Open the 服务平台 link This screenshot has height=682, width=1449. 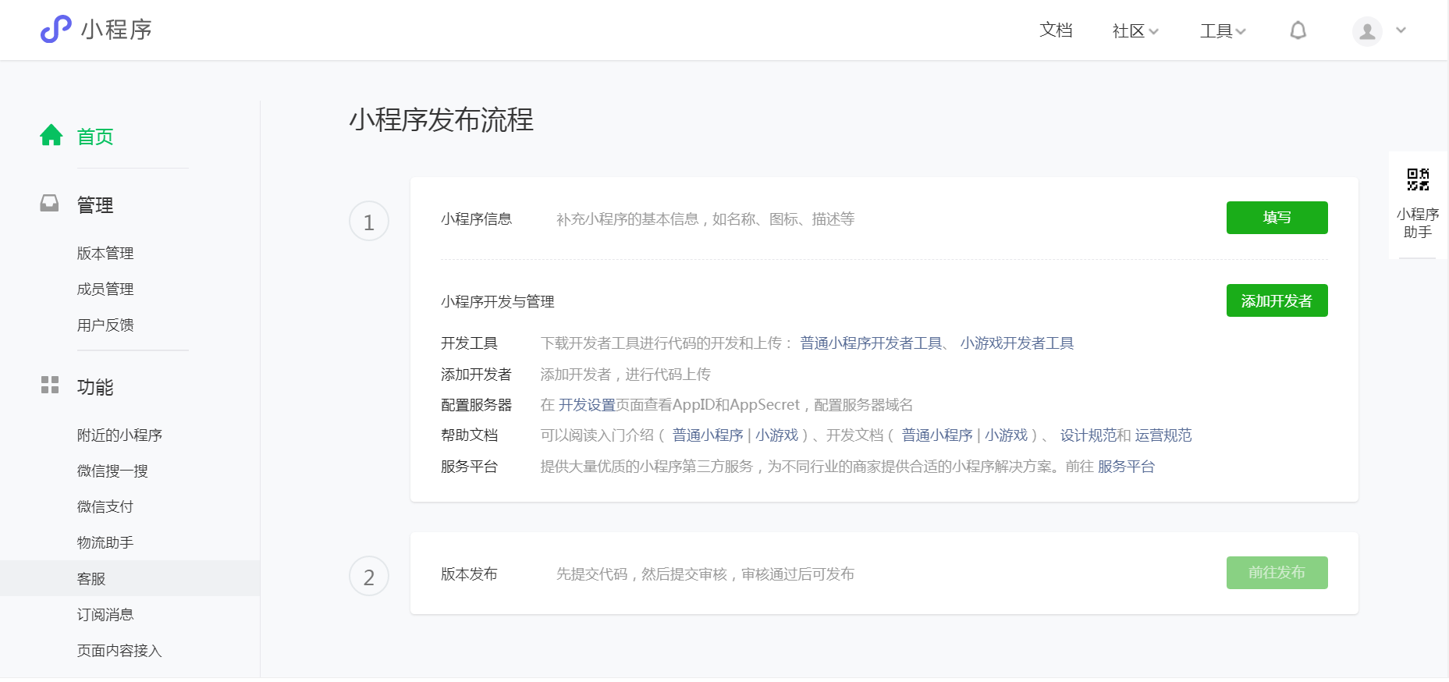coord(1126,467)
